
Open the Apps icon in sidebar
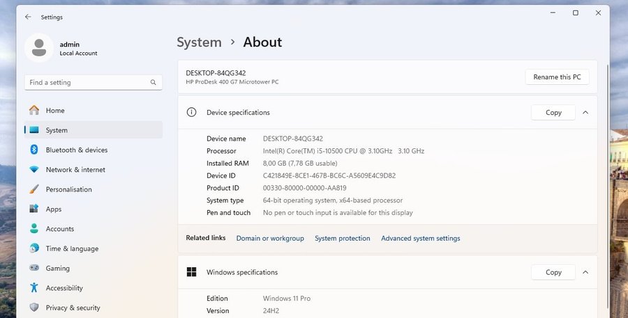click(x=33, y=209)
